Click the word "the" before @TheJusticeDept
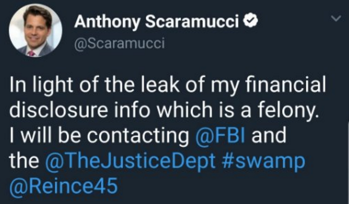Viewport: 349px width, 204px height. 24,161
